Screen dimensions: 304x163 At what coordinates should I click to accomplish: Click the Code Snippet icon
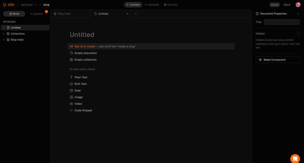71,110
